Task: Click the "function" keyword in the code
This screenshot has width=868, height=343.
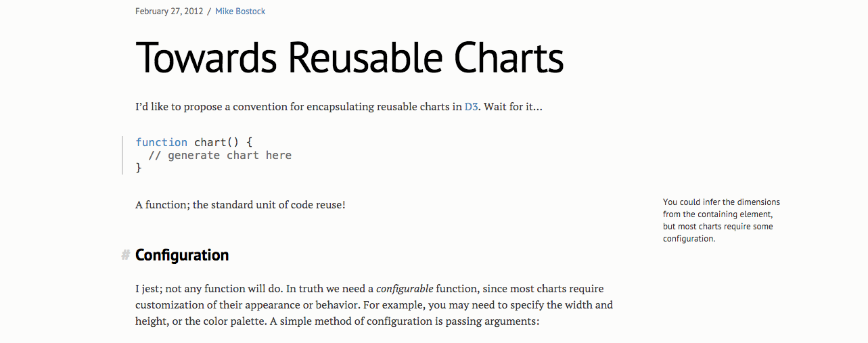Action: click(161, 142)
